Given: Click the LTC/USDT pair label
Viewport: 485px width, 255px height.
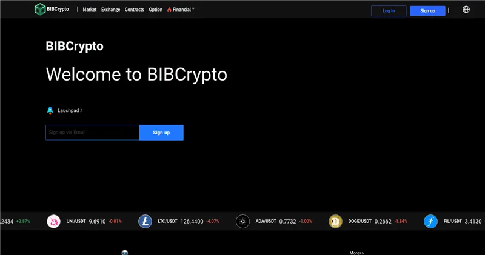Looking at the screenshot, I should pyautogui.click(x=168, y=221).
